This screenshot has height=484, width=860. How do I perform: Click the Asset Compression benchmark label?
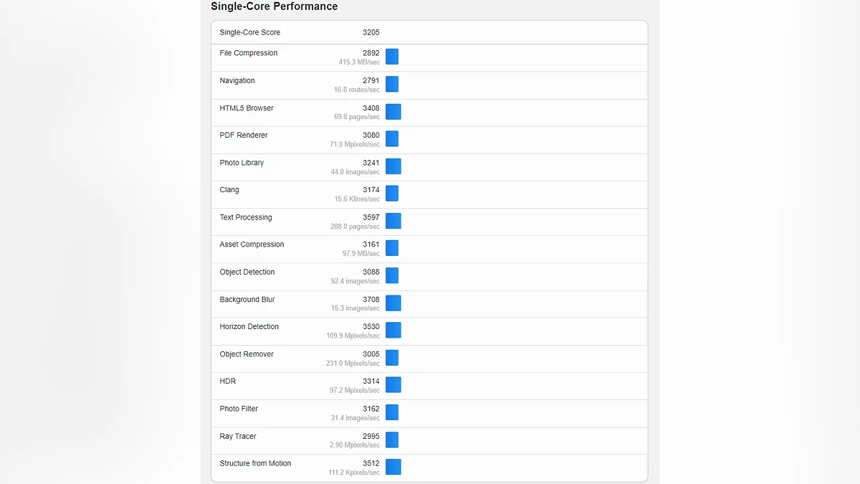252,245
